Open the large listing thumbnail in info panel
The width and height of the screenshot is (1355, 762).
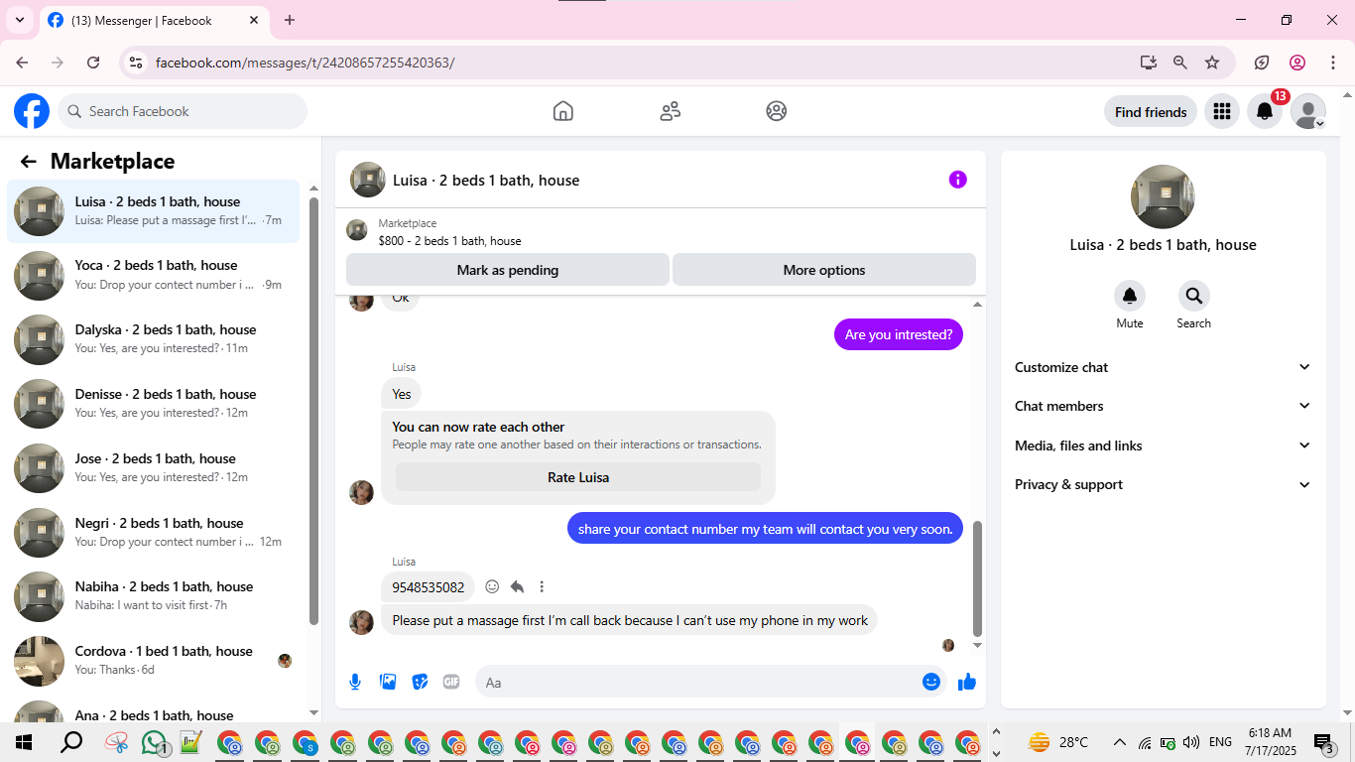click(1163, 196)
